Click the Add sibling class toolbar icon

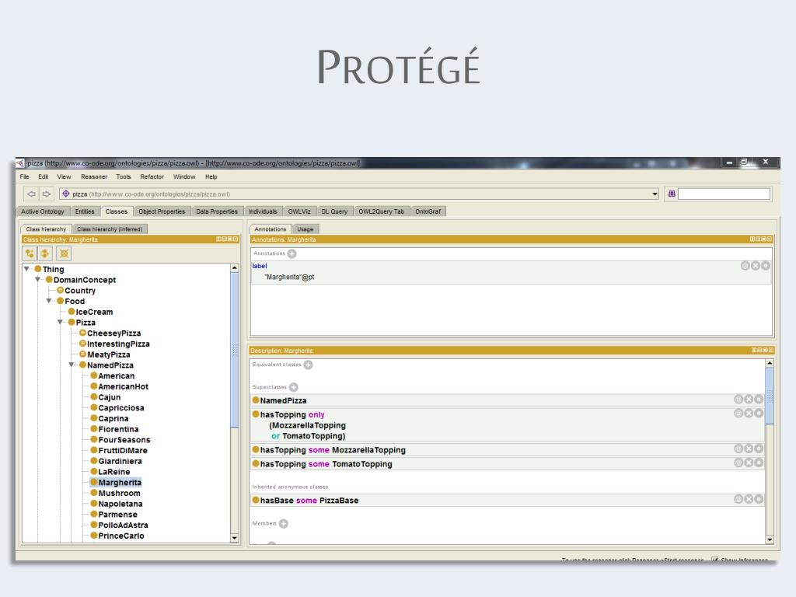click(46, 253)
